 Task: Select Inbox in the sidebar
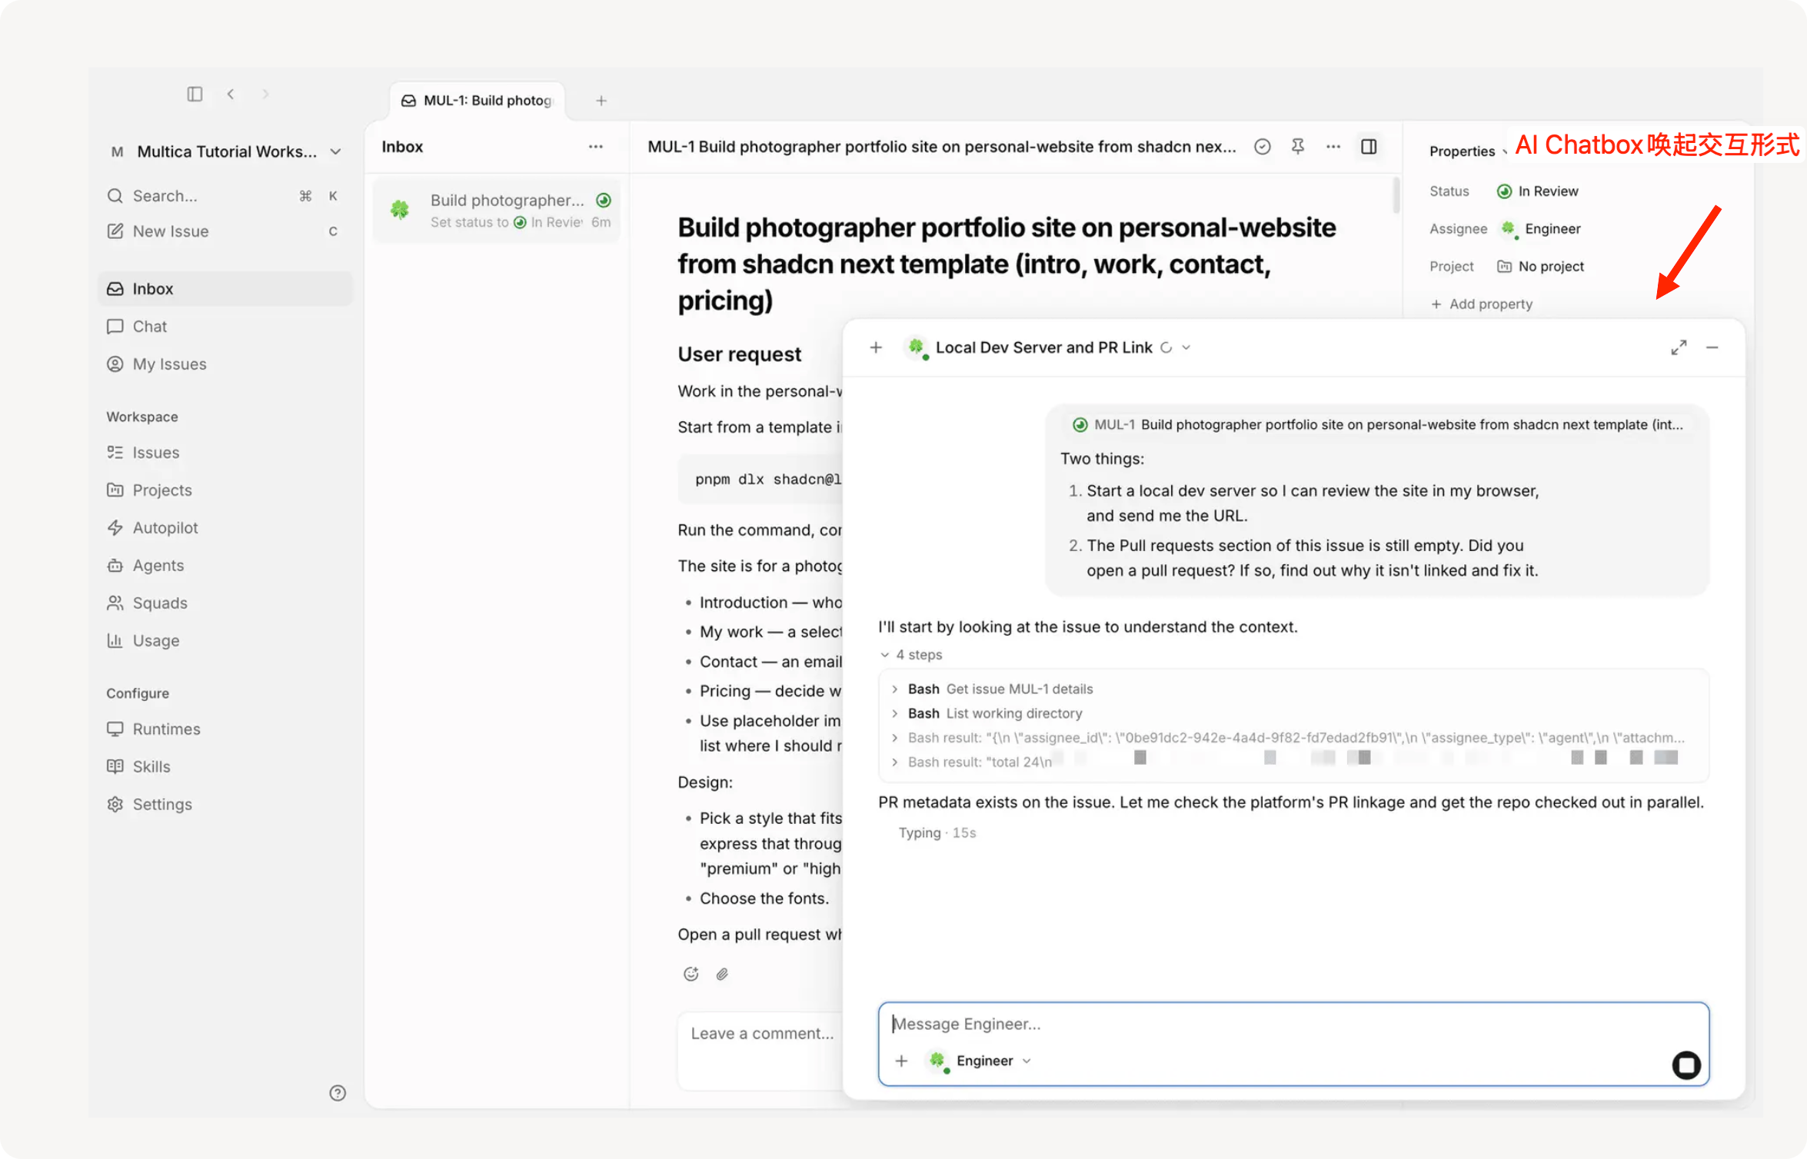tap(225, 289)
